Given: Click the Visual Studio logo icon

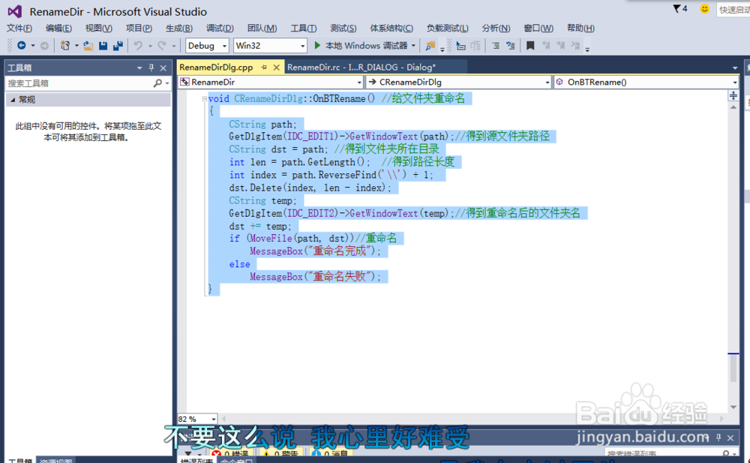Looking at the screenshot, I should tap(15, 11).
